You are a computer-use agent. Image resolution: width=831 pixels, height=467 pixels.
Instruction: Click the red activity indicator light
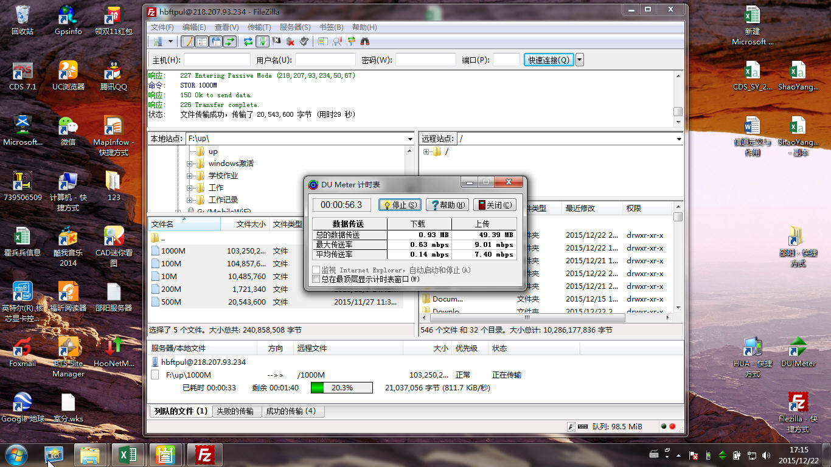(673, 426)
